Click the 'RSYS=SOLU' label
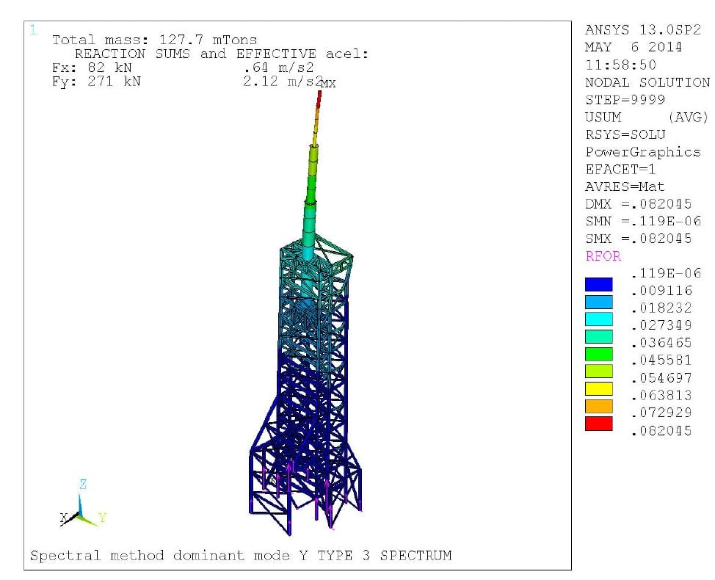The image size is (715, 580). tap(625, 134)
